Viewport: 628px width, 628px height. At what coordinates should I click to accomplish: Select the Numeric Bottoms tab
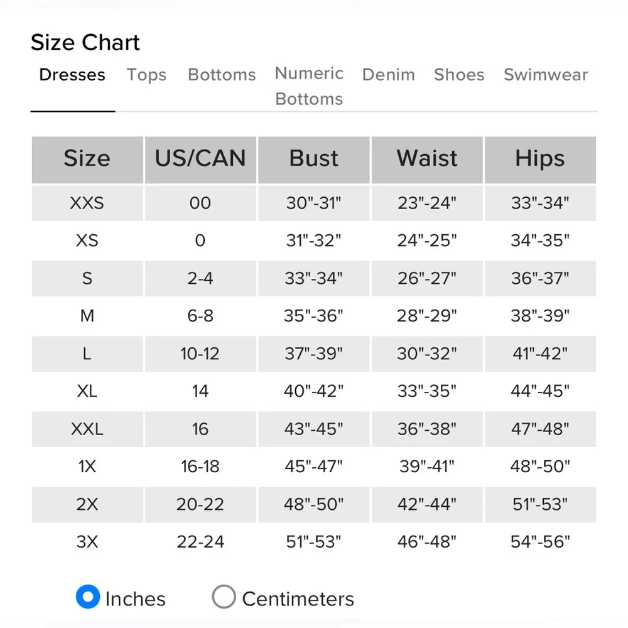(309, 86)
